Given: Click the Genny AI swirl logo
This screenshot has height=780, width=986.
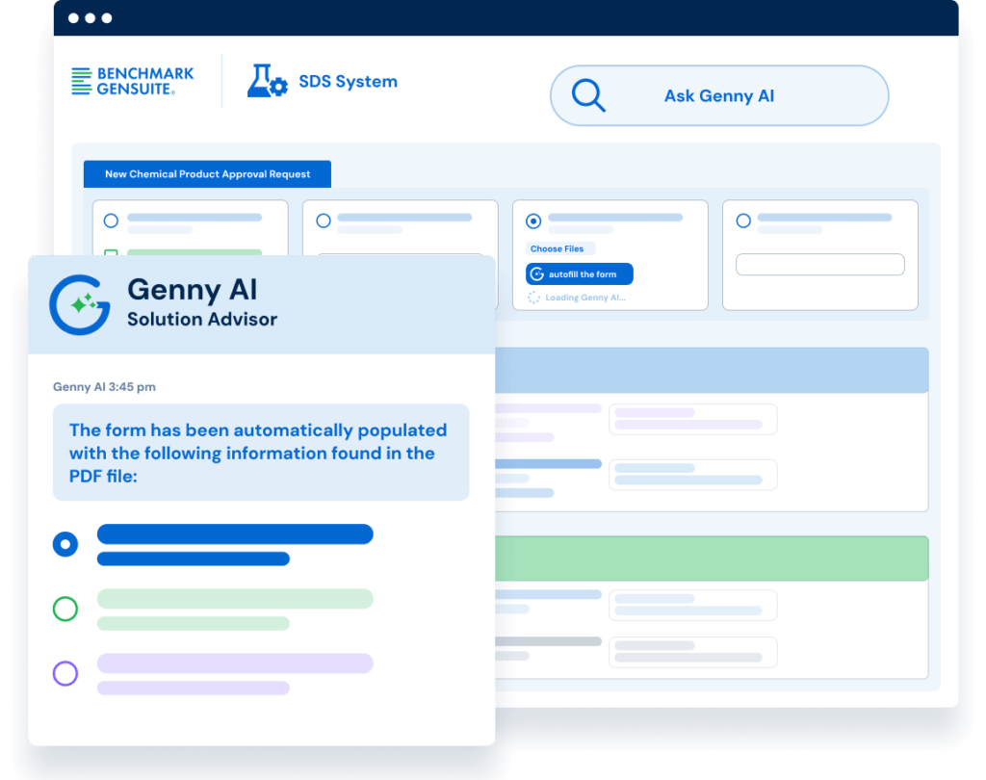Looking at the screenshot, I should pyautogui.click(x=80, y=304).
